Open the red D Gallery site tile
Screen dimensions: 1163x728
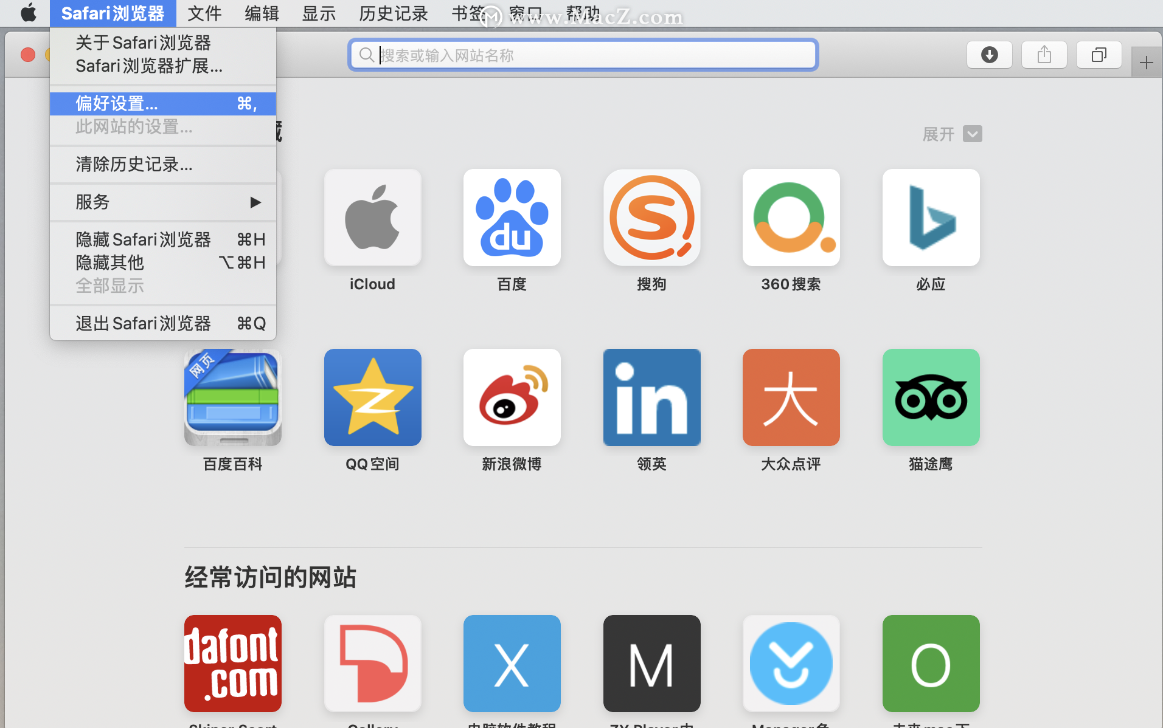pyautogui.click(x=372, y=664)
